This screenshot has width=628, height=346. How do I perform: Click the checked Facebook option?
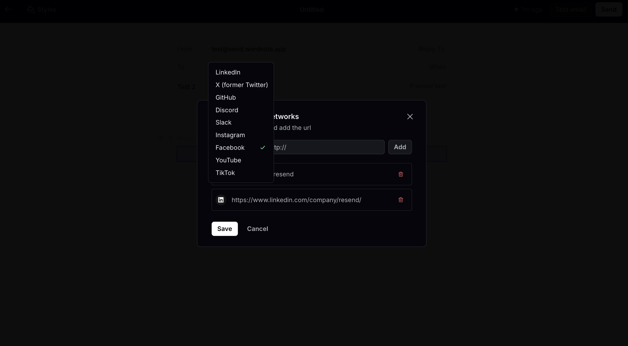point(230,148)
